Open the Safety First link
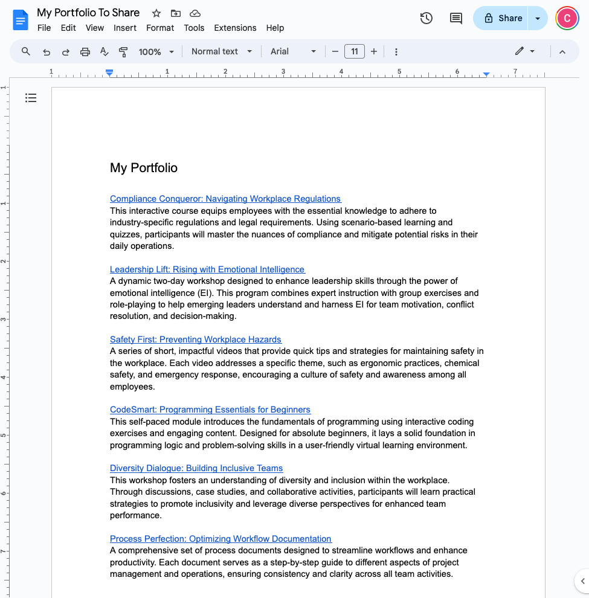Viewport: 589px width, 598px height. tap(196, 339)
